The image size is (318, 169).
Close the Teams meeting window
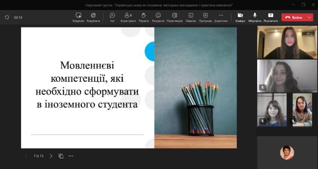pyautogui.click(x=313, y=5)
